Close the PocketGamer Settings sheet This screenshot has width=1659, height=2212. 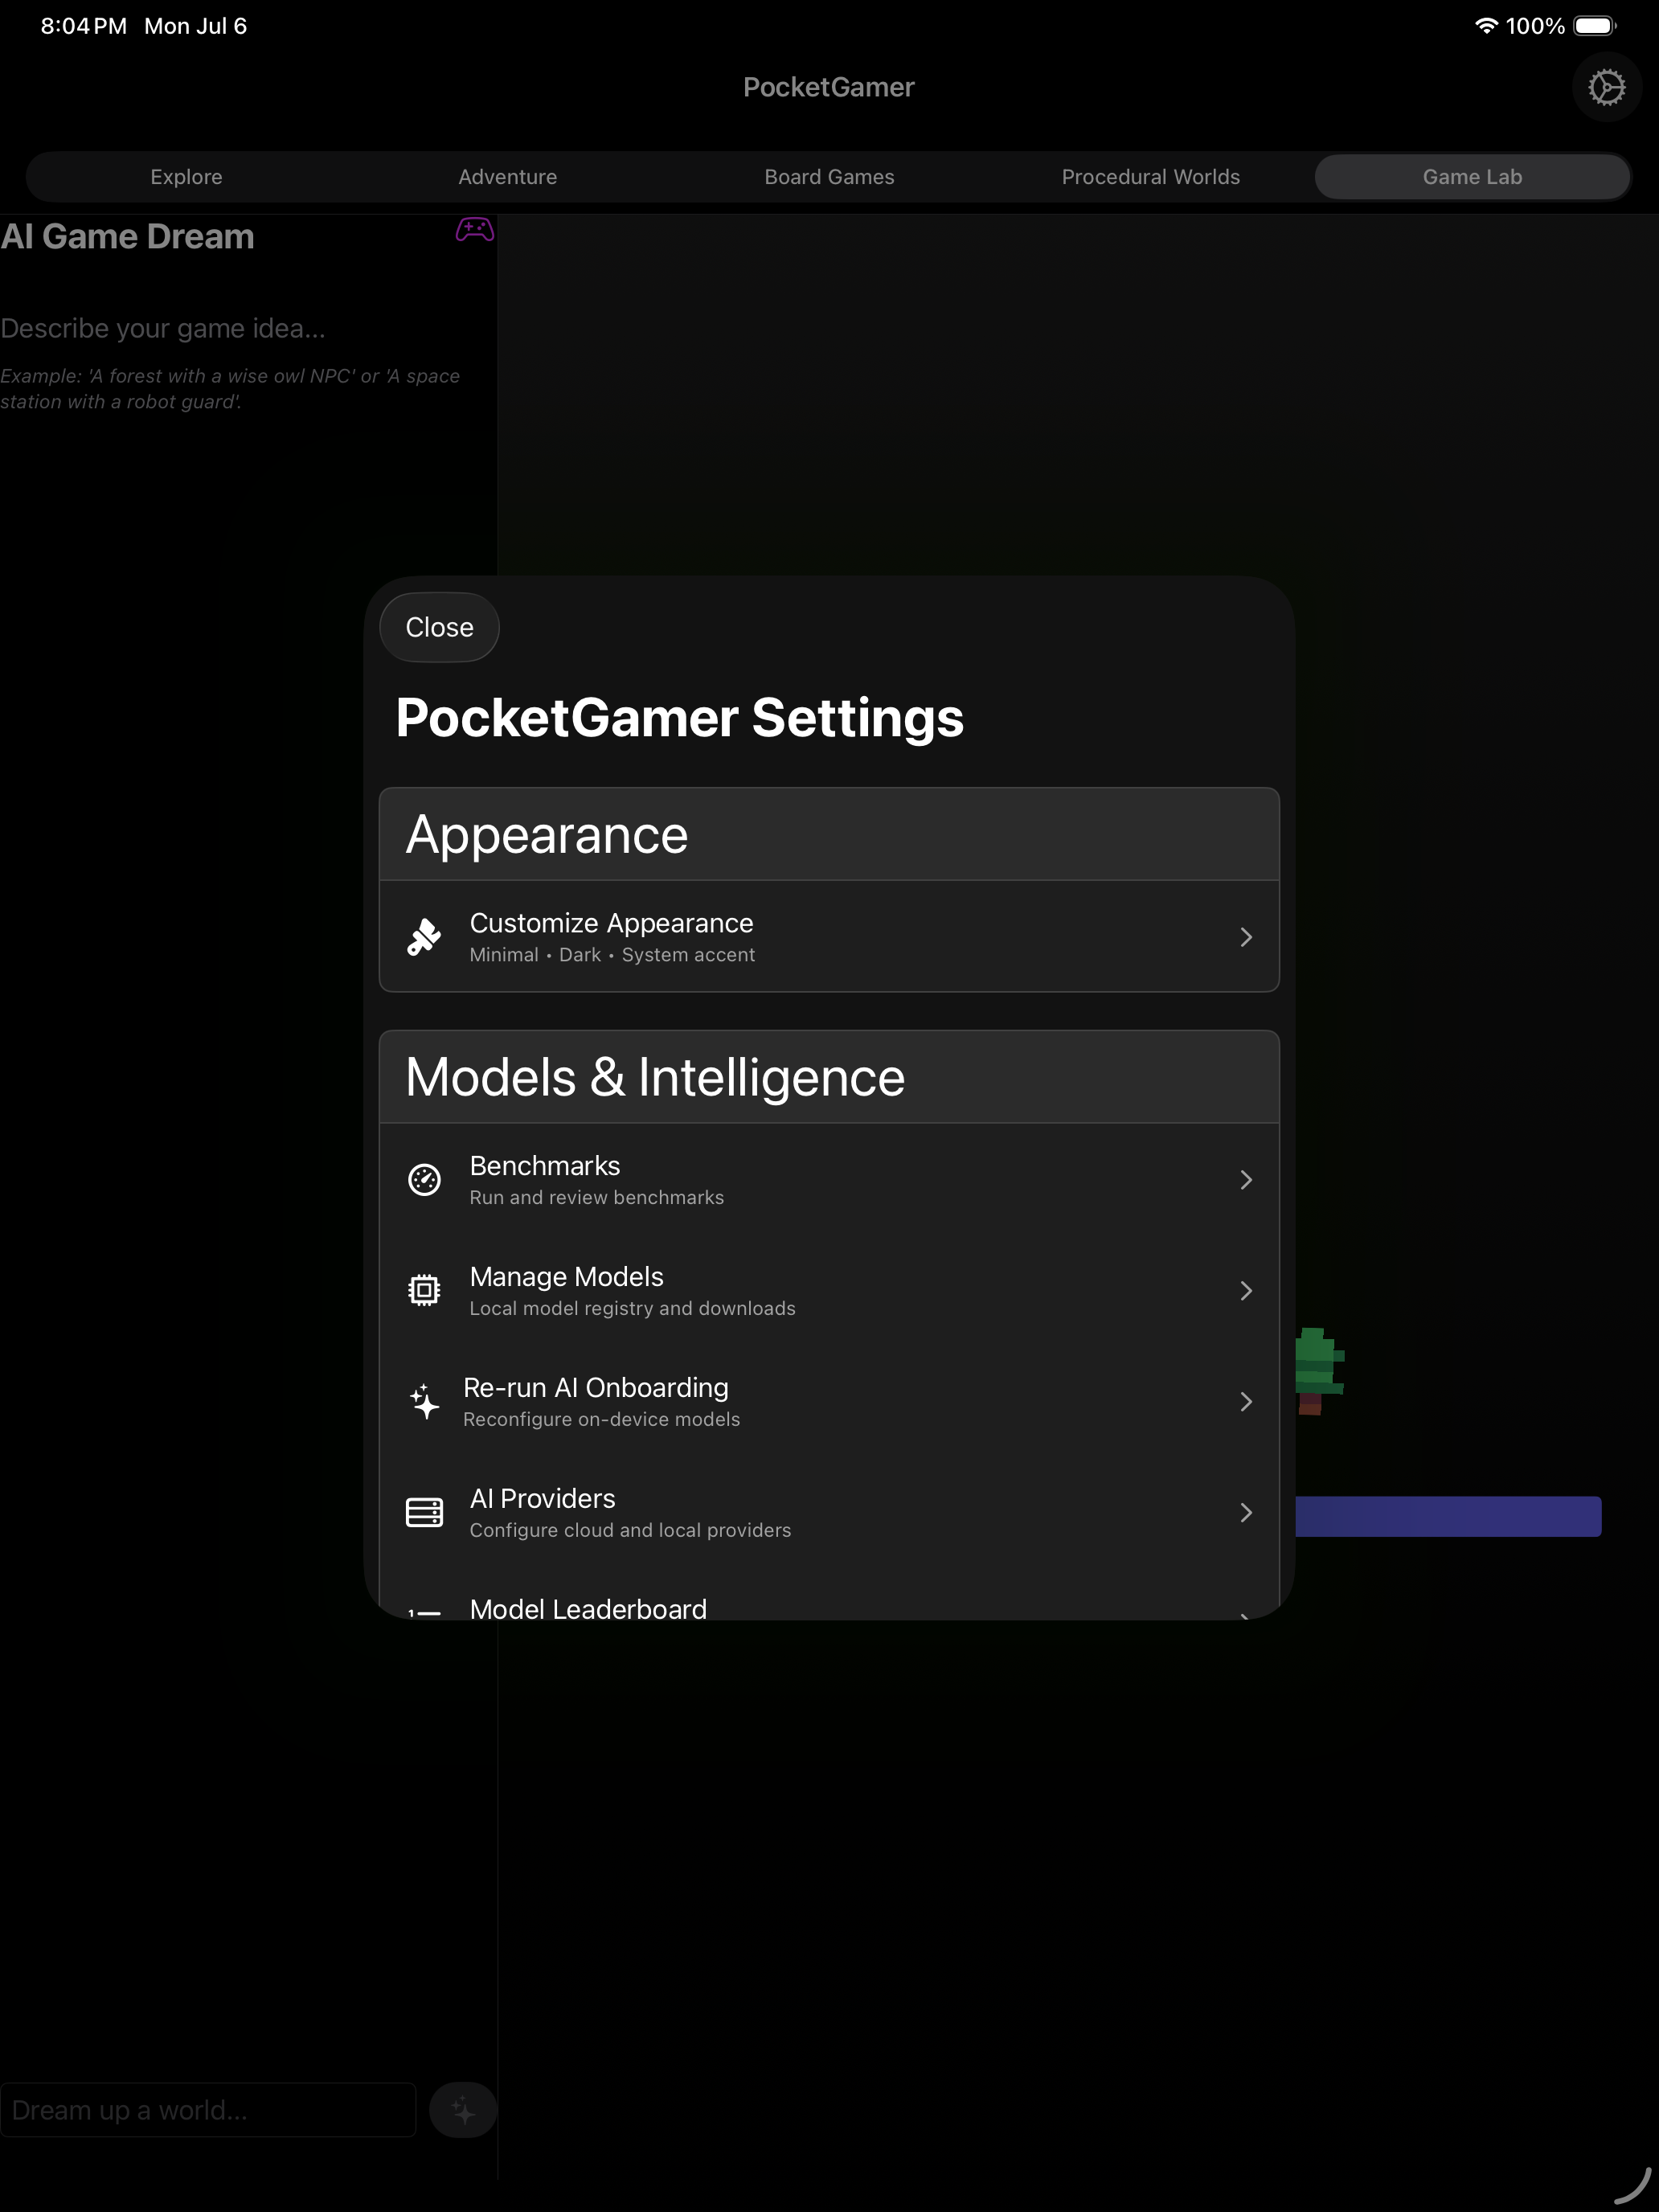pos(440,627)
